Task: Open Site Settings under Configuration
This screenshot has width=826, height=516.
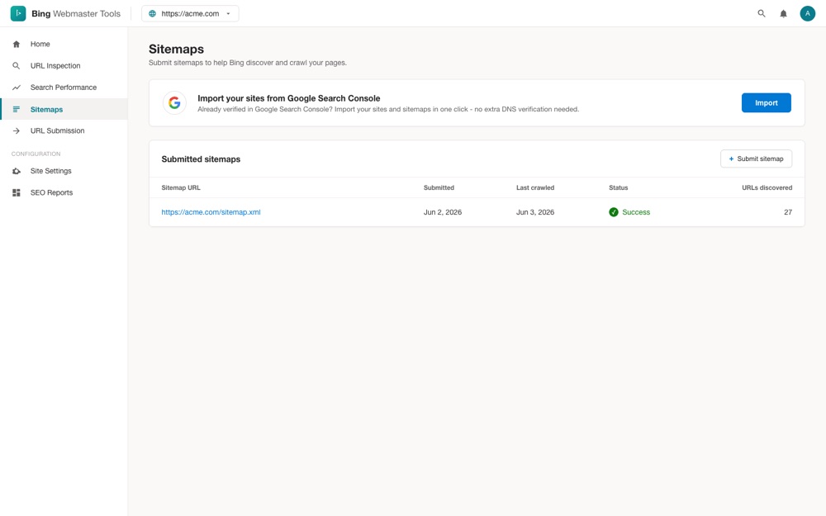Action: 64,171
